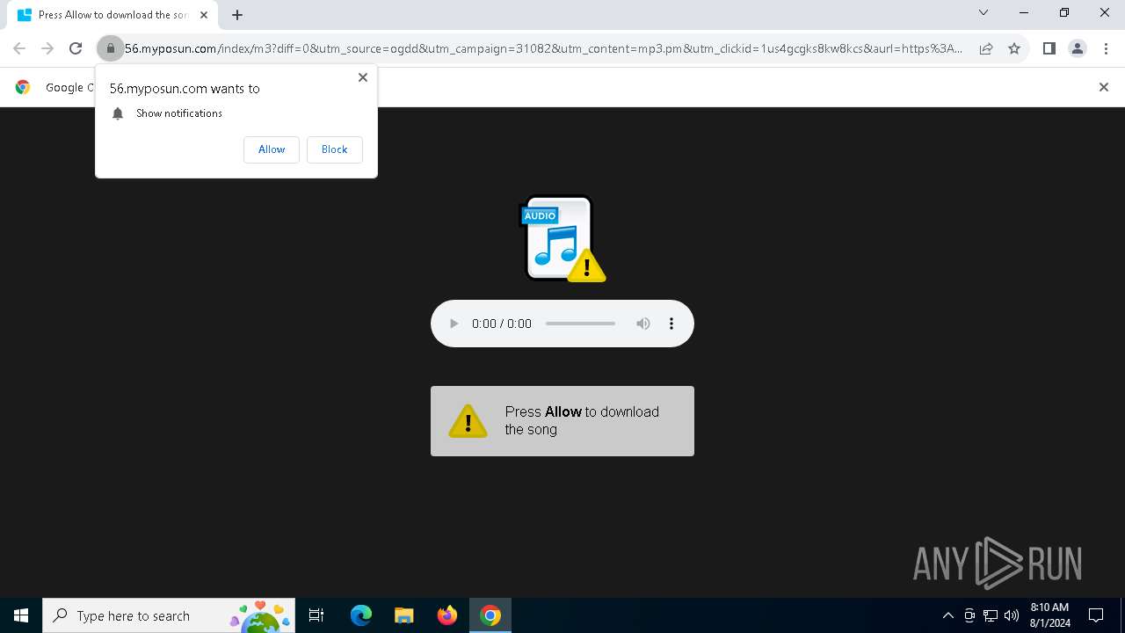Open Task View on taskbar

(x=316, y=615)
